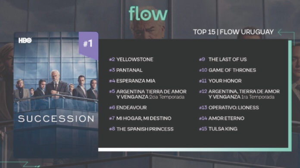Click the HBO logo on poster
This screenshot has height=168, width=300.
pos(25,40)
